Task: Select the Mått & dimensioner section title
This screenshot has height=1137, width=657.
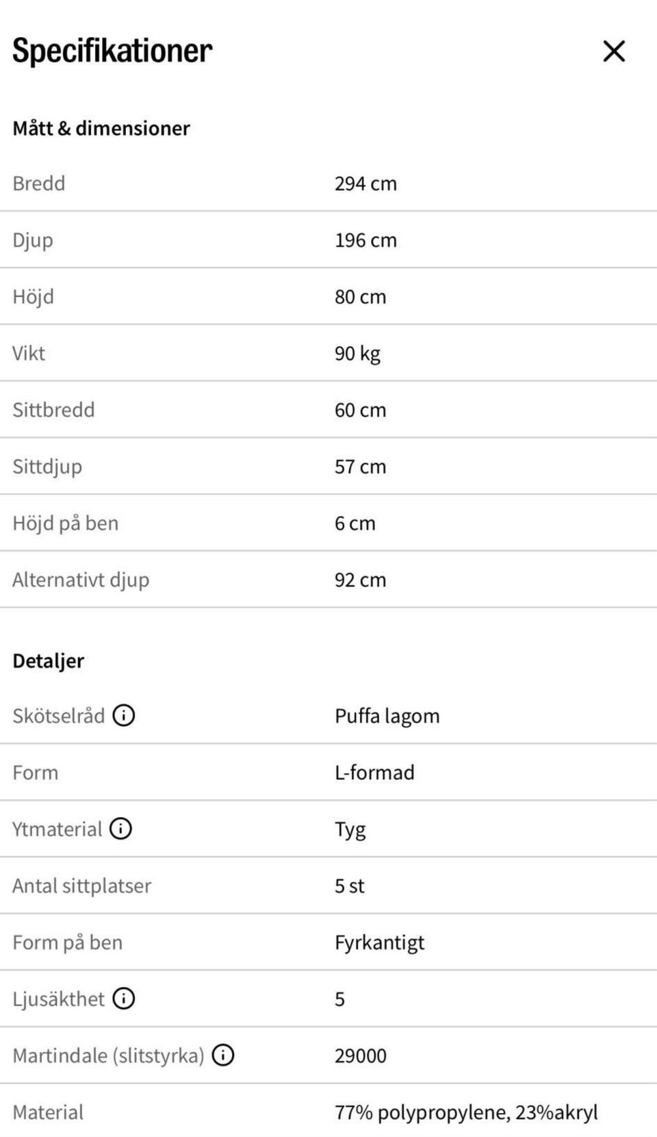Action: pos(101,128)
